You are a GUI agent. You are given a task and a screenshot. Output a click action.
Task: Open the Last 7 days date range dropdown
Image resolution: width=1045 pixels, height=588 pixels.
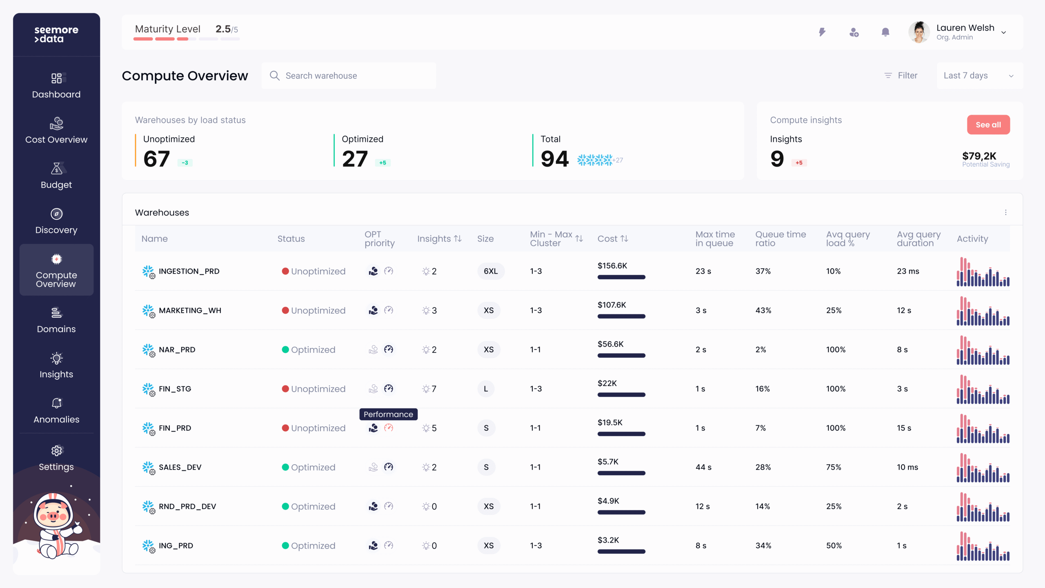pyautogui.click(x=979, y=76)
